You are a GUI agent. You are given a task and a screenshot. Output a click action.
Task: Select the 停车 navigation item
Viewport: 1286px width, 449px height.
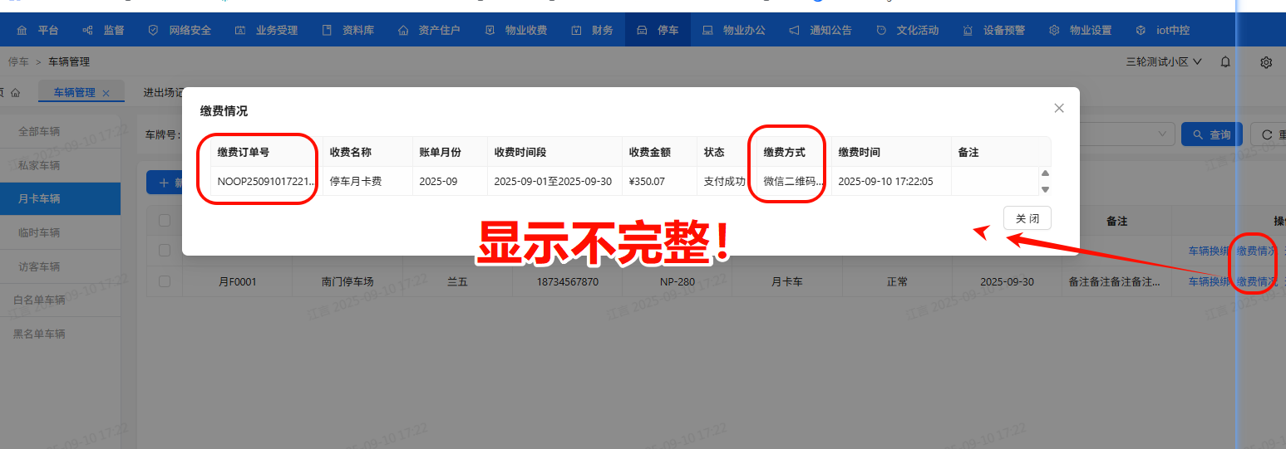pos(658,30)
